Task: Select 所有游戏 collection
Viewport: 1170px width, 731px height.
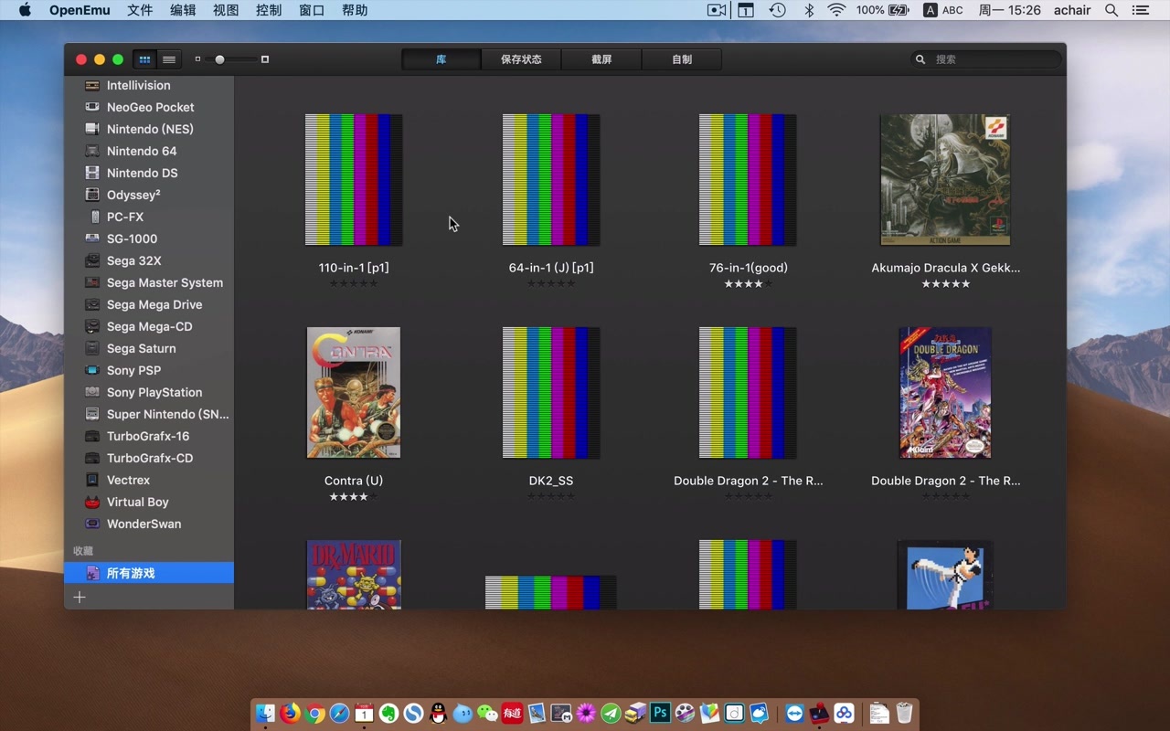Action: (x=149, y=573)
